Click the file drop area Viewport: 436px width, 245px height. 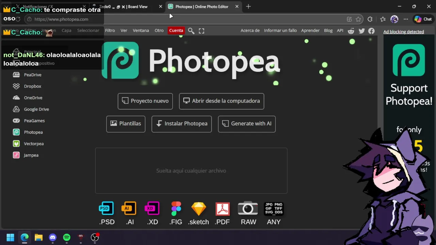click(191, 171)
